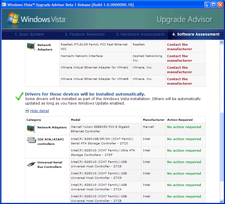The height and width of the screenshot is (204, 225).
Task: Select VMware Virtual Ethernet Adapter for VMnet8
Action: point(94,79)
